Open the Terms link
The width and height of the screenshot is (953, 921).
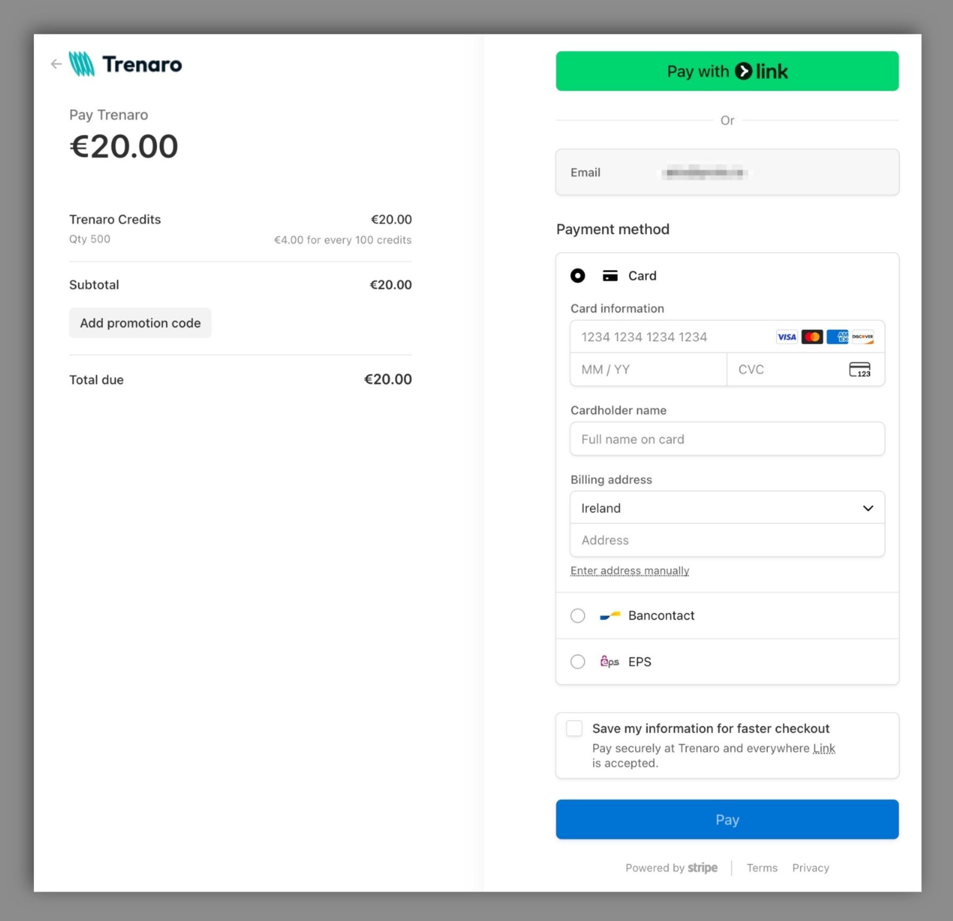tap(762, 867)
